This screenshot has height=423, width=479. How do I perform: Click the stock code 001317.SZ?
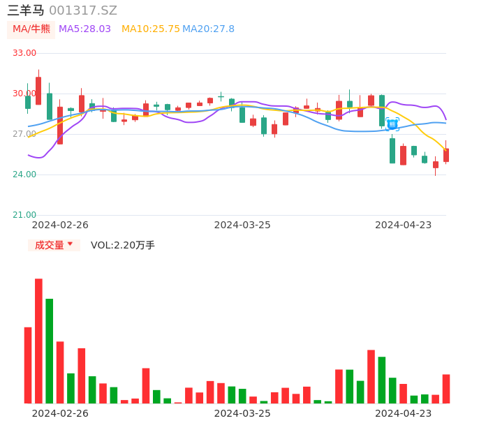83,10
